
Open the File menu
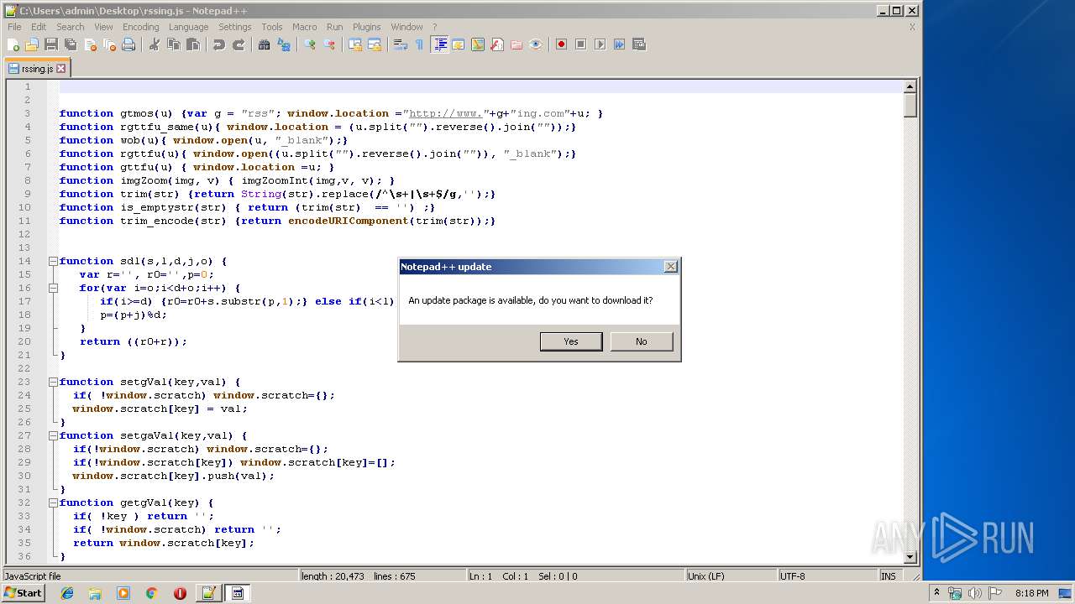14,27
